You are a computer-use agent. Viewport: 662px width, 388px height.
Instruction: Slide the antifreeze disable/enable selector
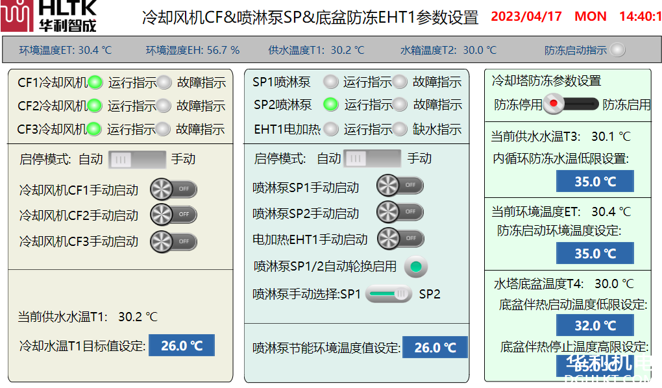pyautogui.click(x=572, y=103)
